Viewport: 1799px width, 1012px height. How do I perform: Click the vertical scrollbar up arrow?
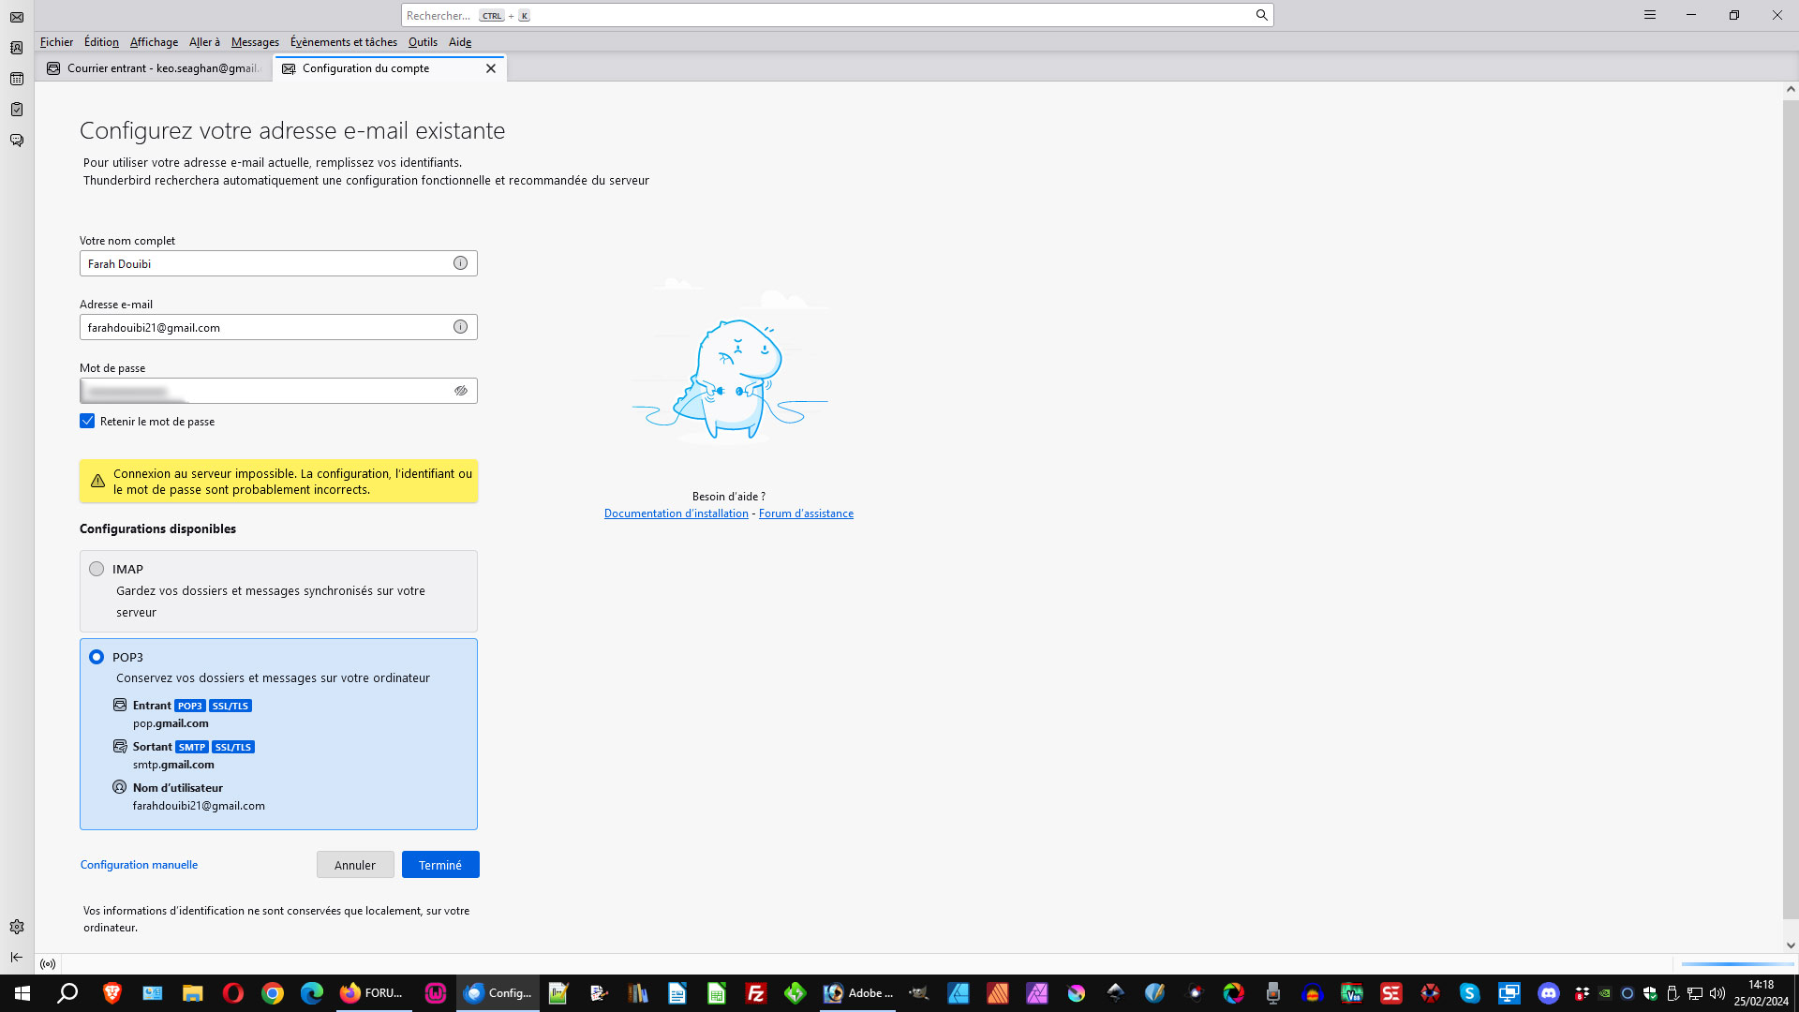pyautogui.click(x=1791, y=90)
